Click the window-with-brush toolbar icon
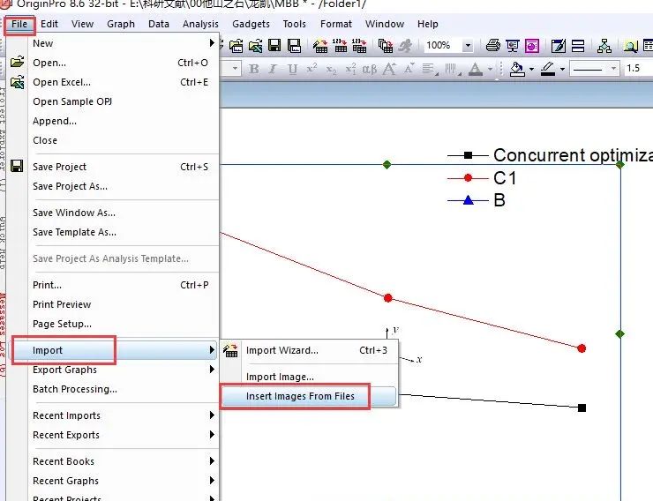This screenshot has width=653, height=501. pyautogui.click(x=558, y=46)
